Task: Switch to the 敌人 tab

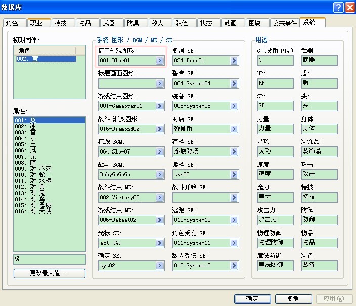Action: pyautogui.click(x=160, y=23)
